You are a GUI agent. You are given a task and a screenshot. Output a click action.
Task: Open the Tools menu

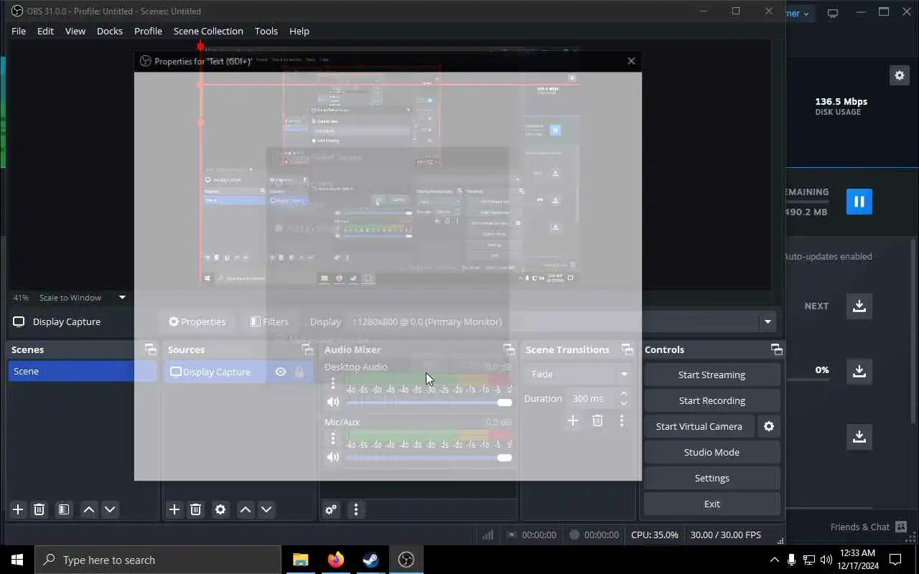pos(266,31)
